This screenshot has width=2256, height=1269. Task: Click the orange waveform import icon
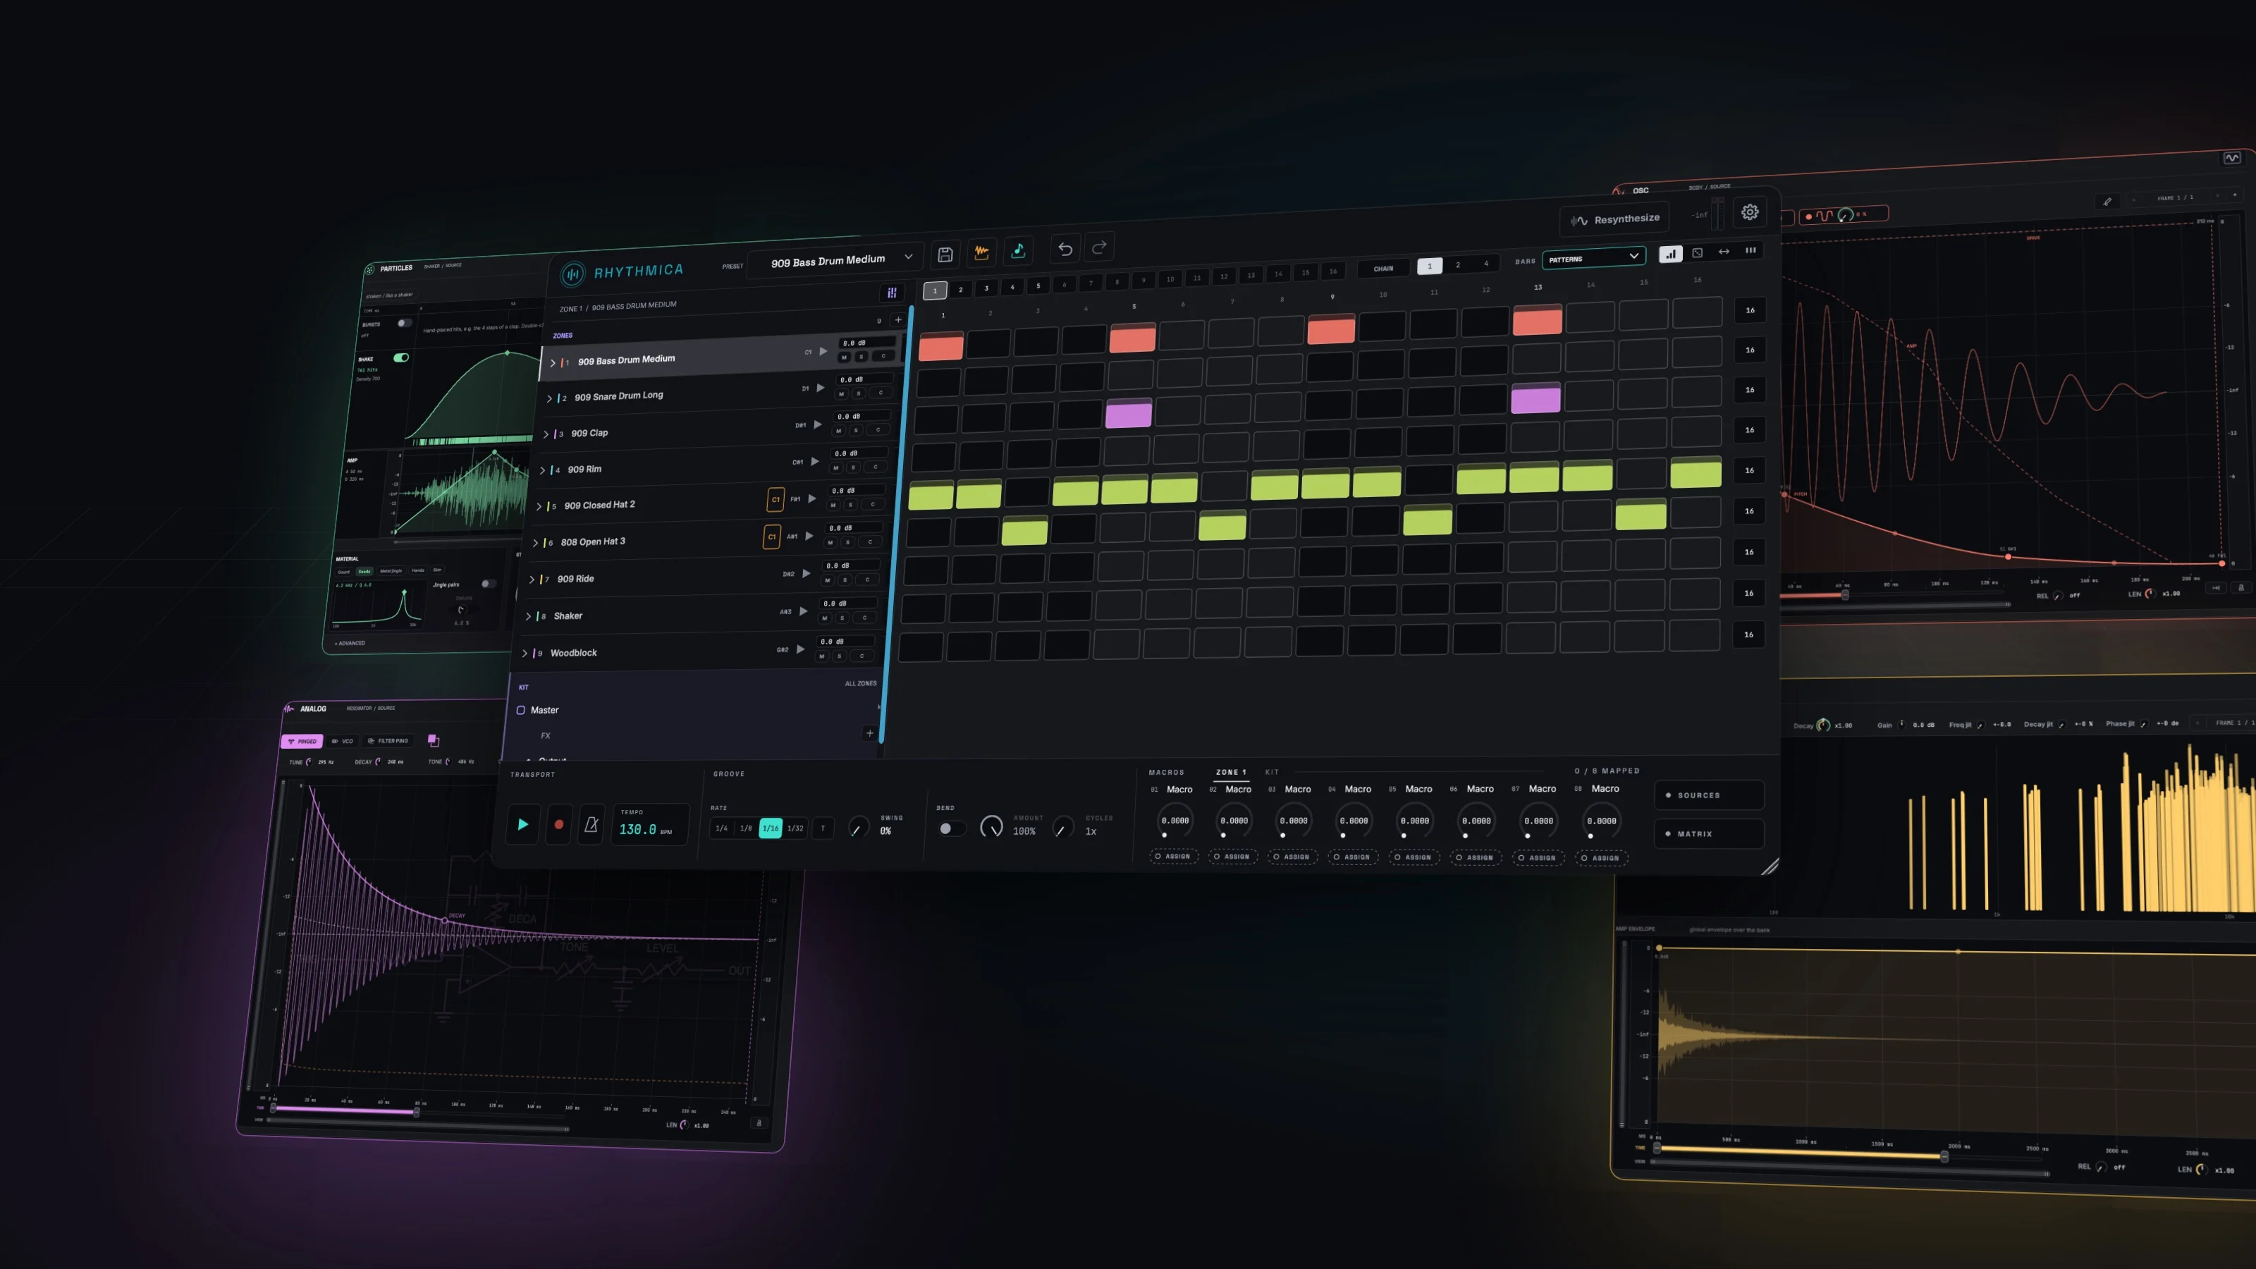click(x=982, y=252)
